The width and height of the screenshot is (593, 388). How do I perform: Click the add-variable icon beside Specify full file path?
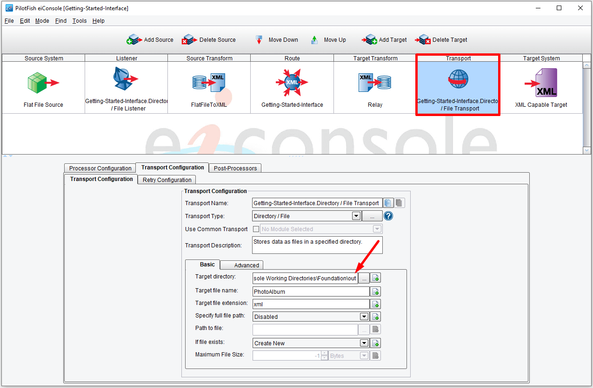pyautogui.click(x=376, y=317)
